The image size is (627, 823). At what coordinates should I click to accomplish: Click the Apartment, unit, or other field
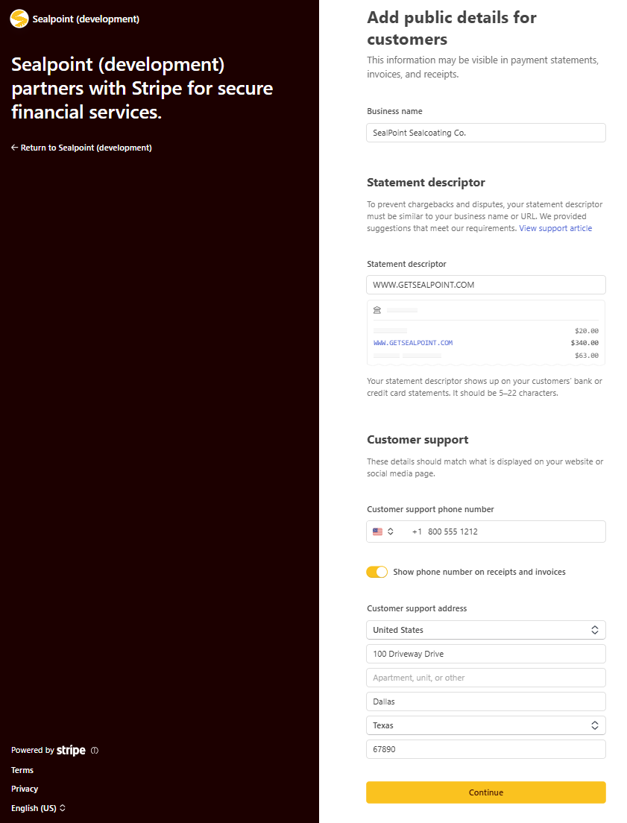(486, 678)
